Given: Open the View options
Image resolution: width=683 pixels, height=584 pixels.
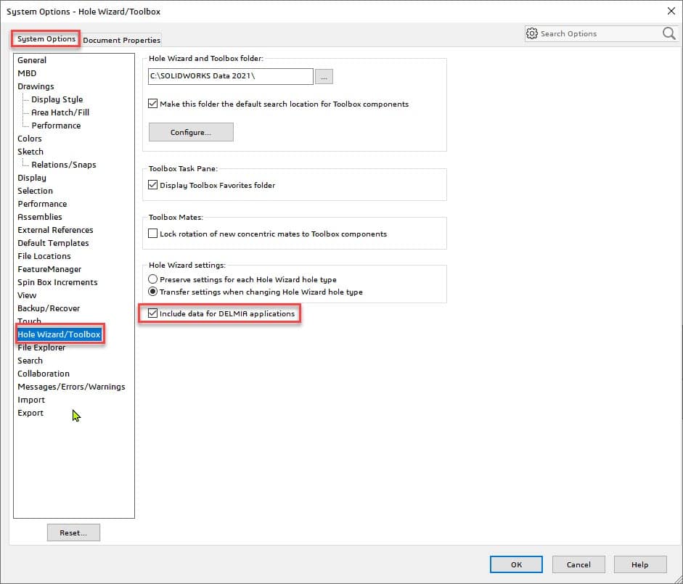Looking at the screenshot, I should point(27,295).
